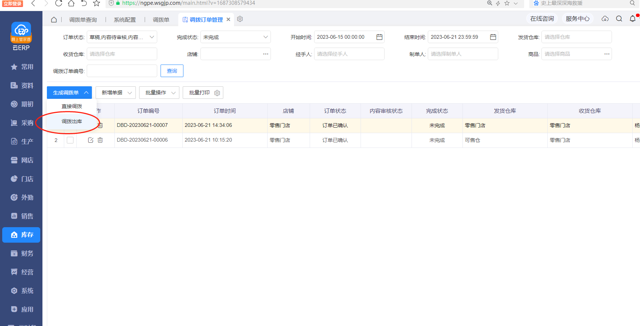The image size is (640, 326).
Task: Bookmark page with star icon
Action: pos(96,3)
